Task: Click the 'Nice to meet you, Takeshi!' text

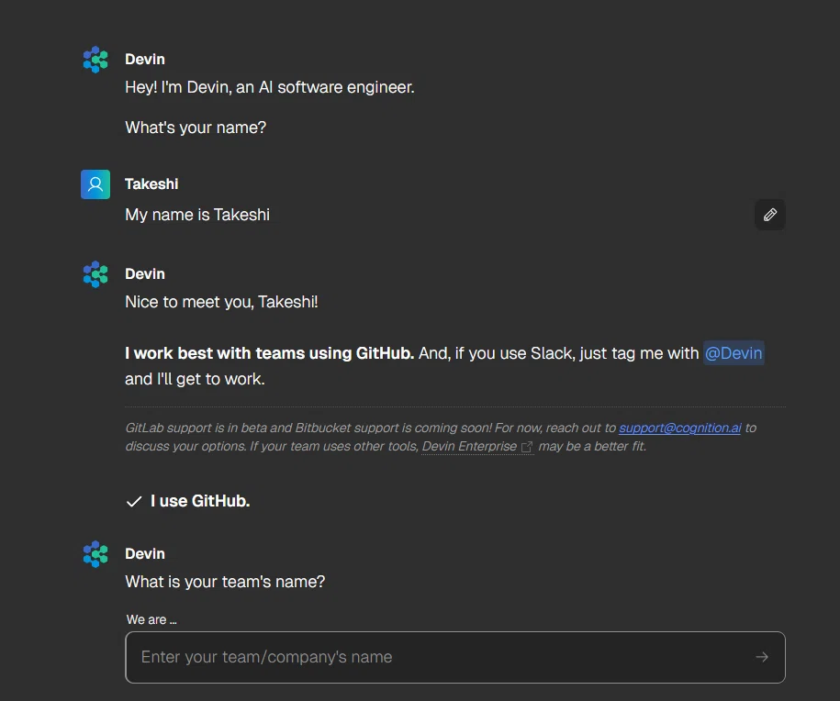Action: pyautogui.click(x=221, y=302)
